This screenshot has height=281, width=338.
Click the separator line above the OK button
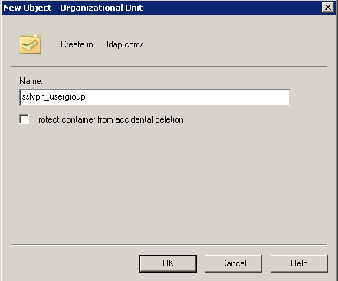coord(169,245)
